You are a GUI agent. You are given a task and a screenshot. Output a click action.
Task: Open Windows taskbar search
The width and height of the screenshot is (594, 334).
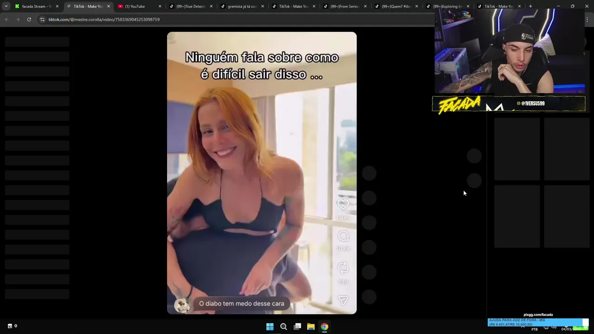point(284,327)
